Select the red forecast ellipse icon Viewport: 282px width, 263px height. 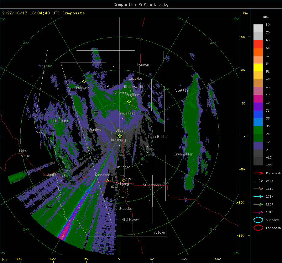[258, 228]
